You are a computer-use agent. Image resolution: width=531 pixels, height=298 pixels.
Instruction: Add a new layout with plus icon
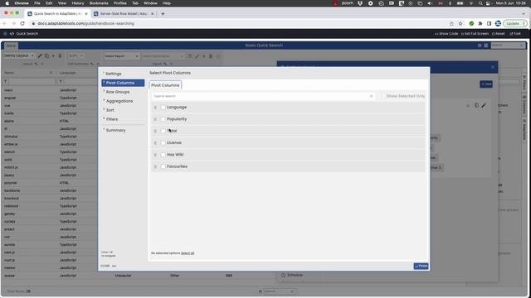[x=53, y=55]
